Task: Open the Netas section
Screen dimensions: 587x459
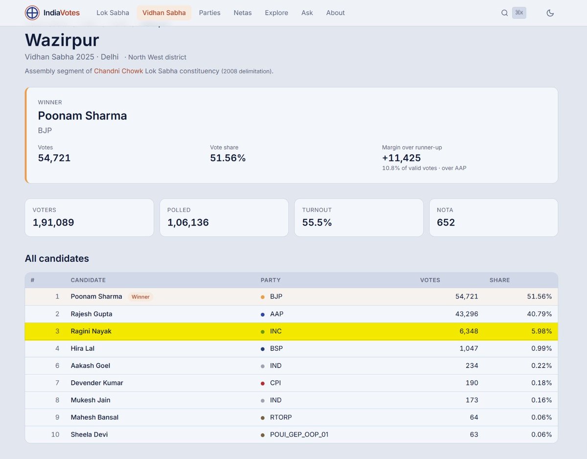Action: [x=243, y=13]
